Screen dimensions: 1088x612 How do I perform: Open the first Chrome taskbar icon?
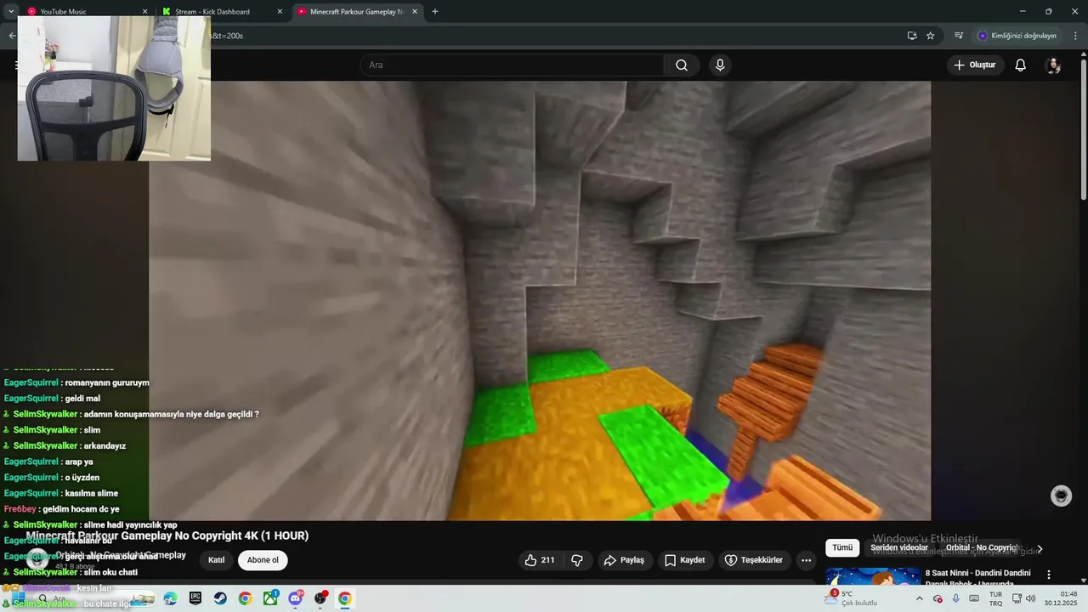click(x=245, y=598)
